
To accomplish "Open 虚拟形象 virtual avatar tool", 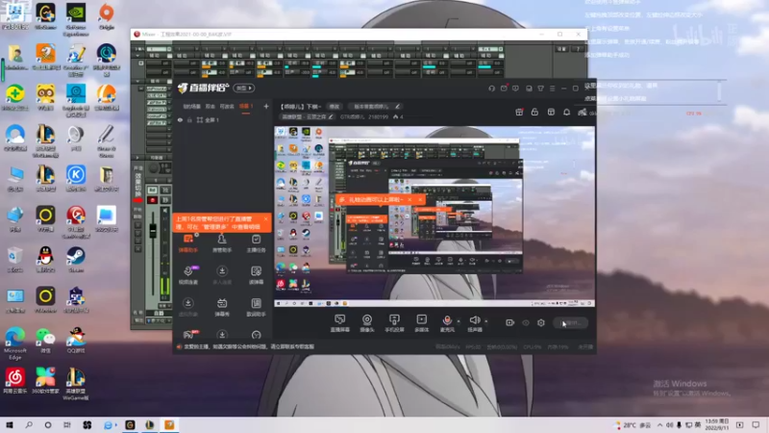I will [188, 307].
